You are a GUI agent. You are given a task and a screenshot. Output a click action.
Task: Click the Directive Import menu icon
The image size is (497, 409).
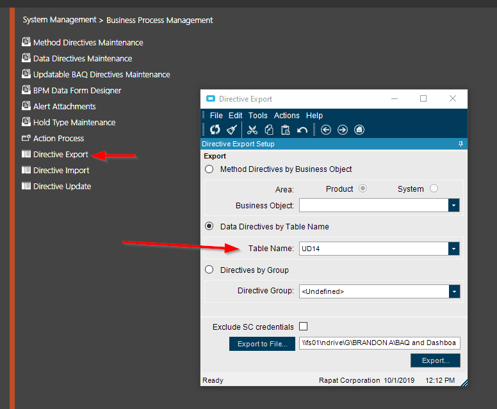pos(26,170)
